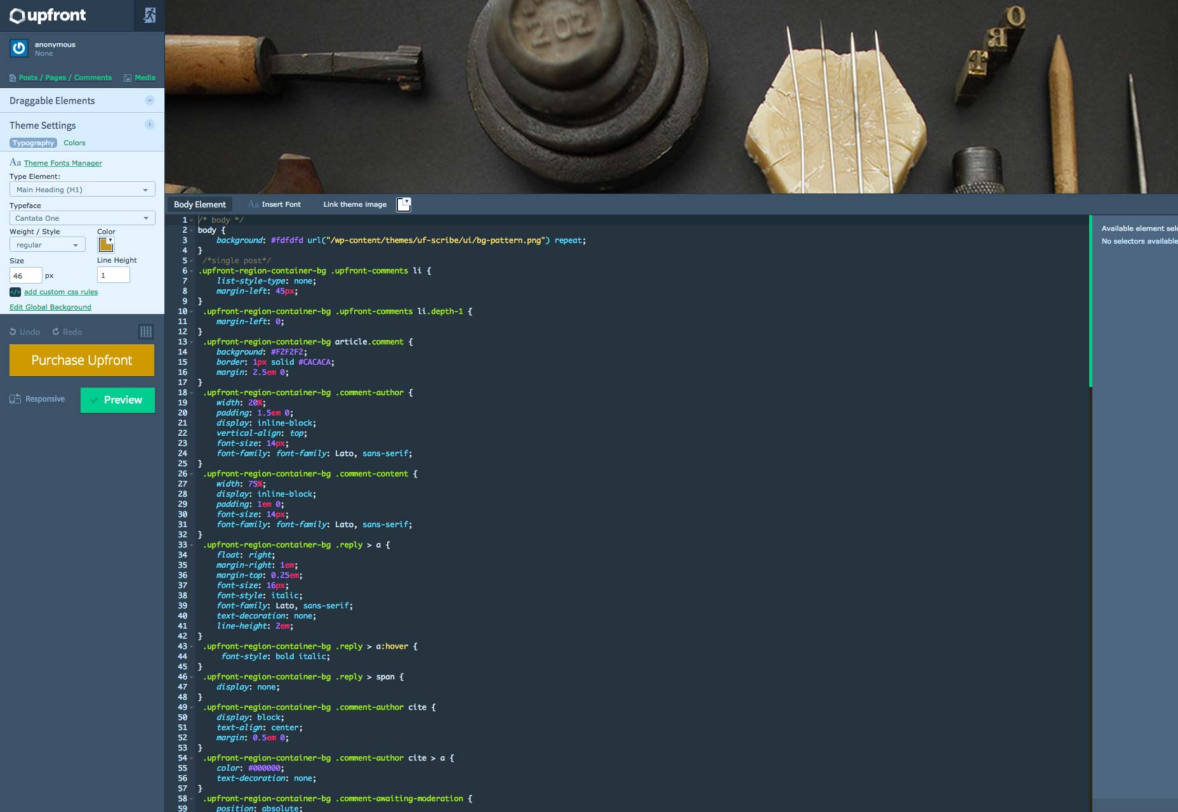Viewport: 1178px width, 812px height.
Task: Open the Weight / Style dropdown
Action: 47,245
